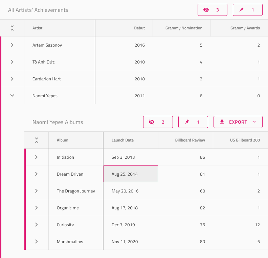Viewport: 268px width, 258px height.
Task: Open pinned columns for Naomí Yepes Albums
Action: pos(193,122)
